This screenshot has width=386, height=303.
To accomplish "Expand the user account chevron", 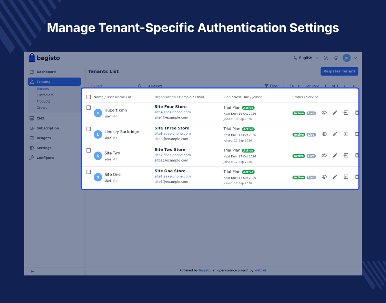I will point(355,58).
